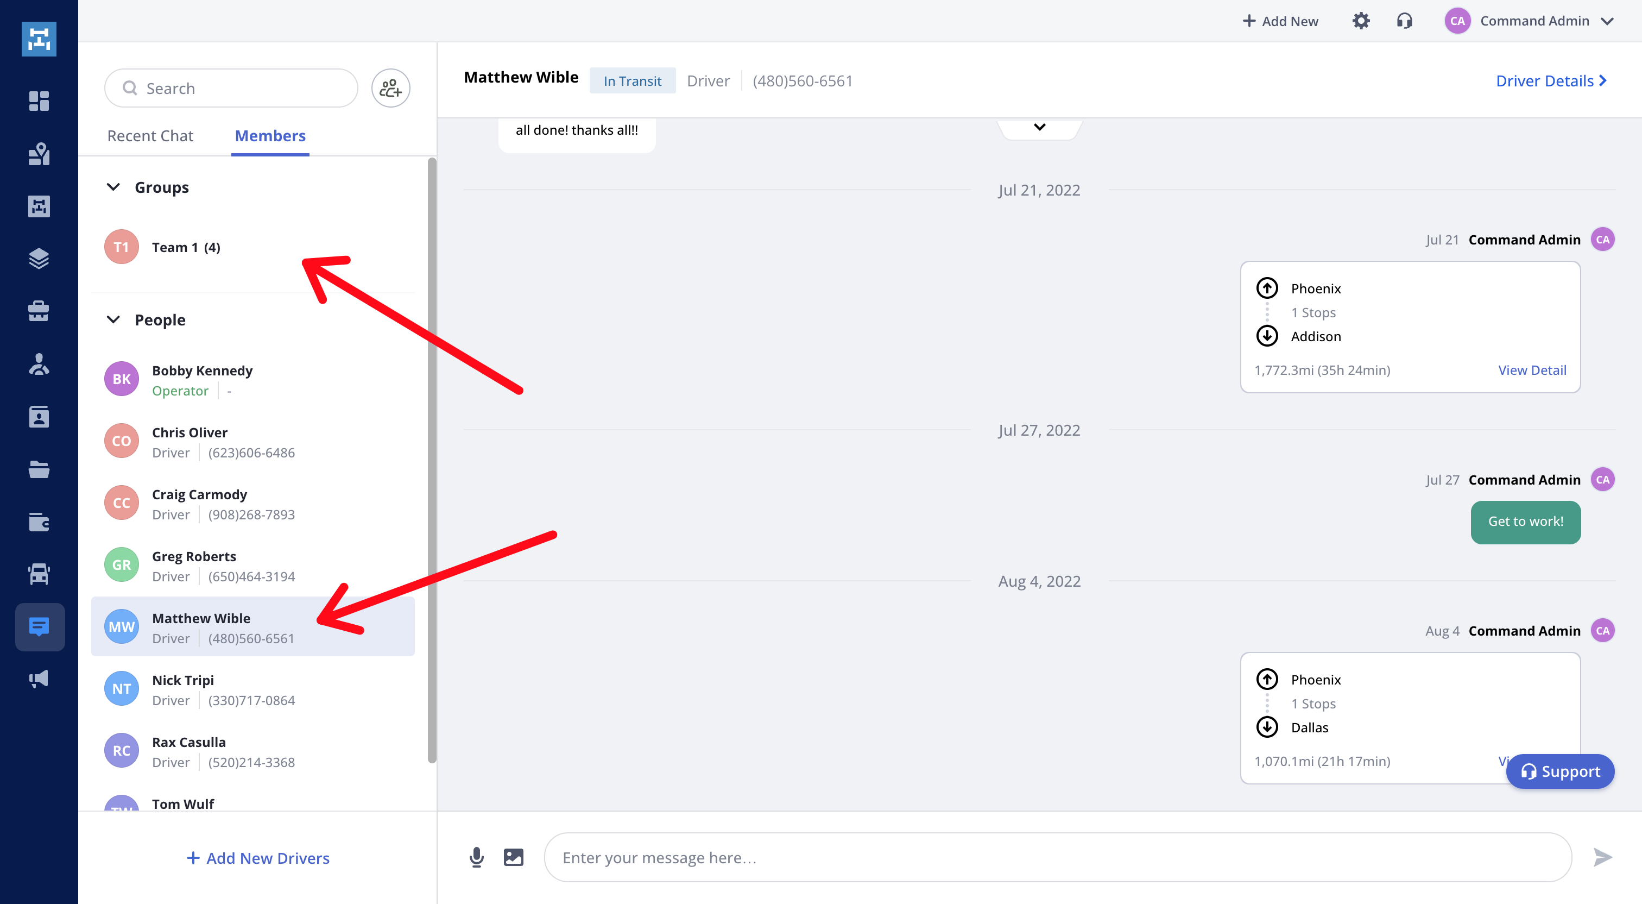Click the Get to work! message bubble
Viewport: 1642px width, 904px height.
pos(1525,522)
